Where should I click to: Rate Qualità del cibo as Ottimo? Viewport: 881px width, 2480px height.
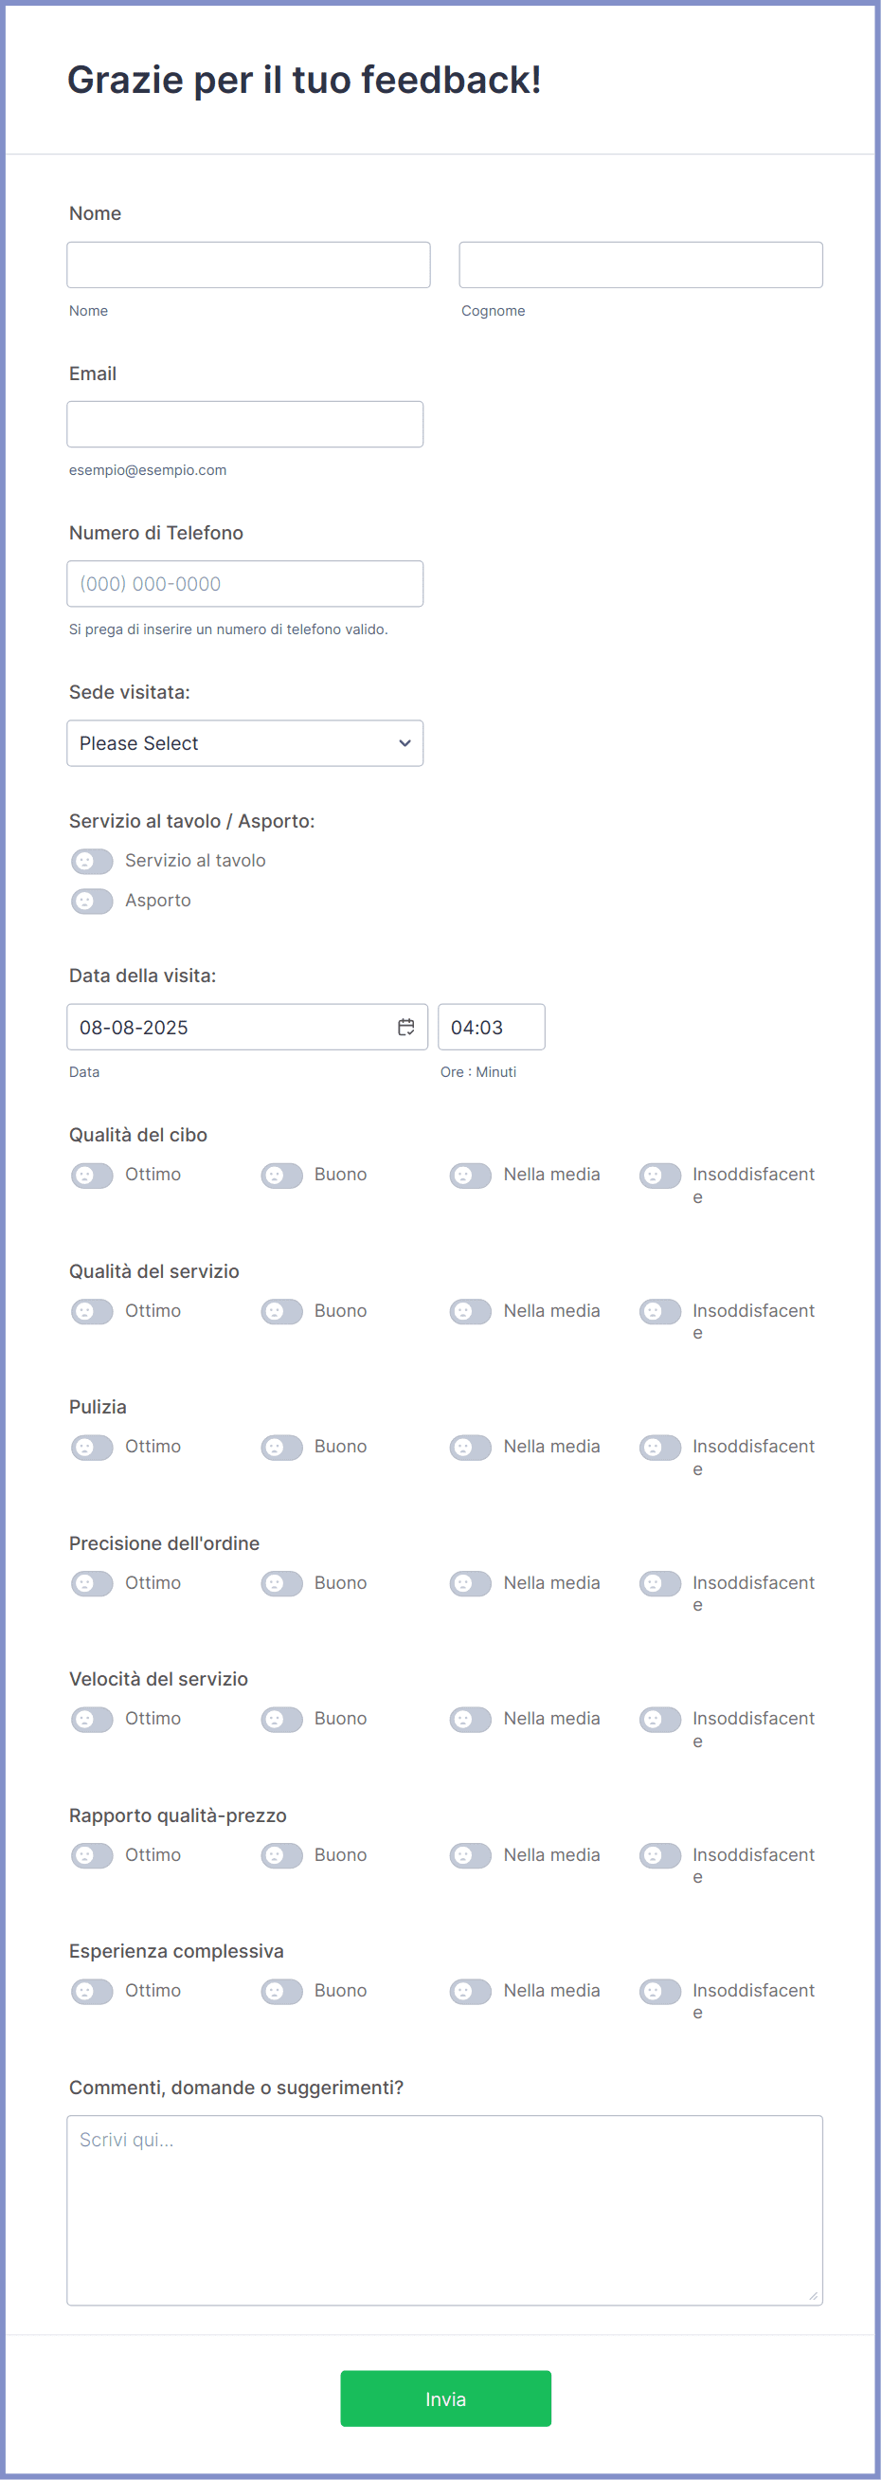point(92,1176)
